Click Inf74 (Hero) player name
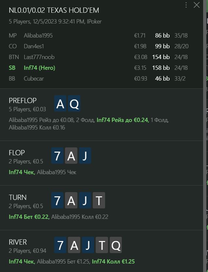This screenshot has height=272, width=208. [40, 68]
